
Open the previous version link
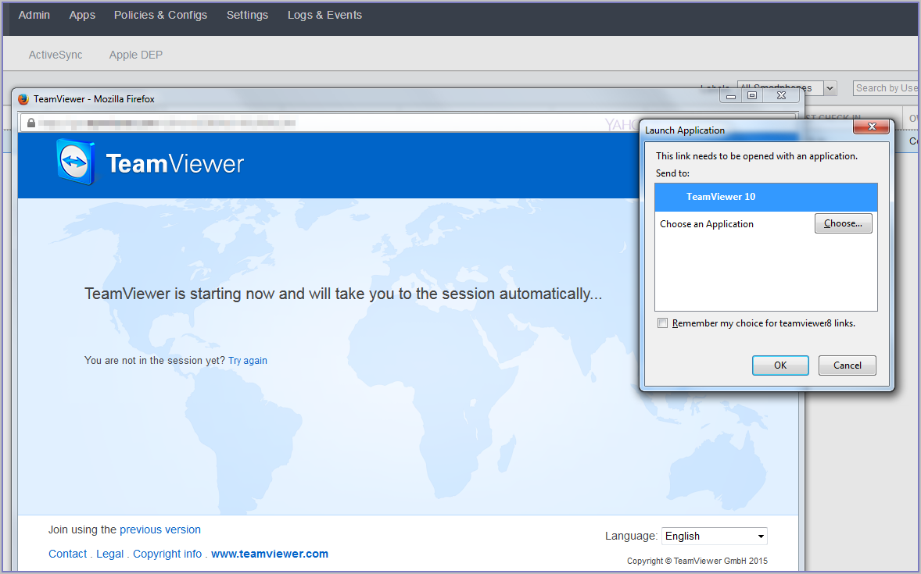[160, 529]
